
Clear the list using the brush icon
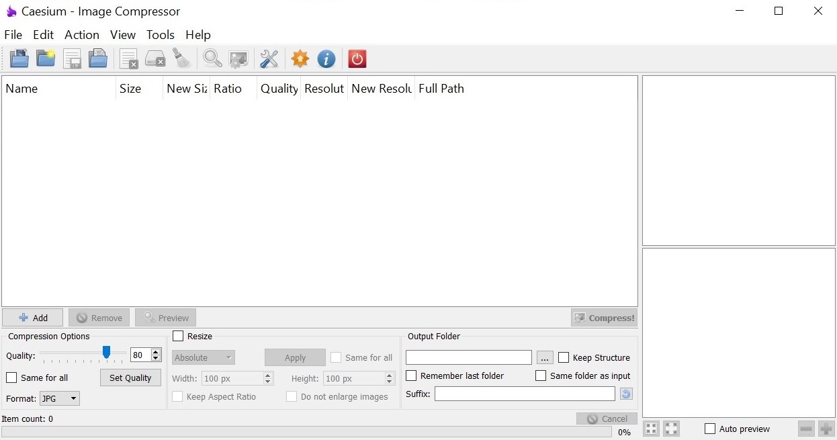(x=181, y=58)
